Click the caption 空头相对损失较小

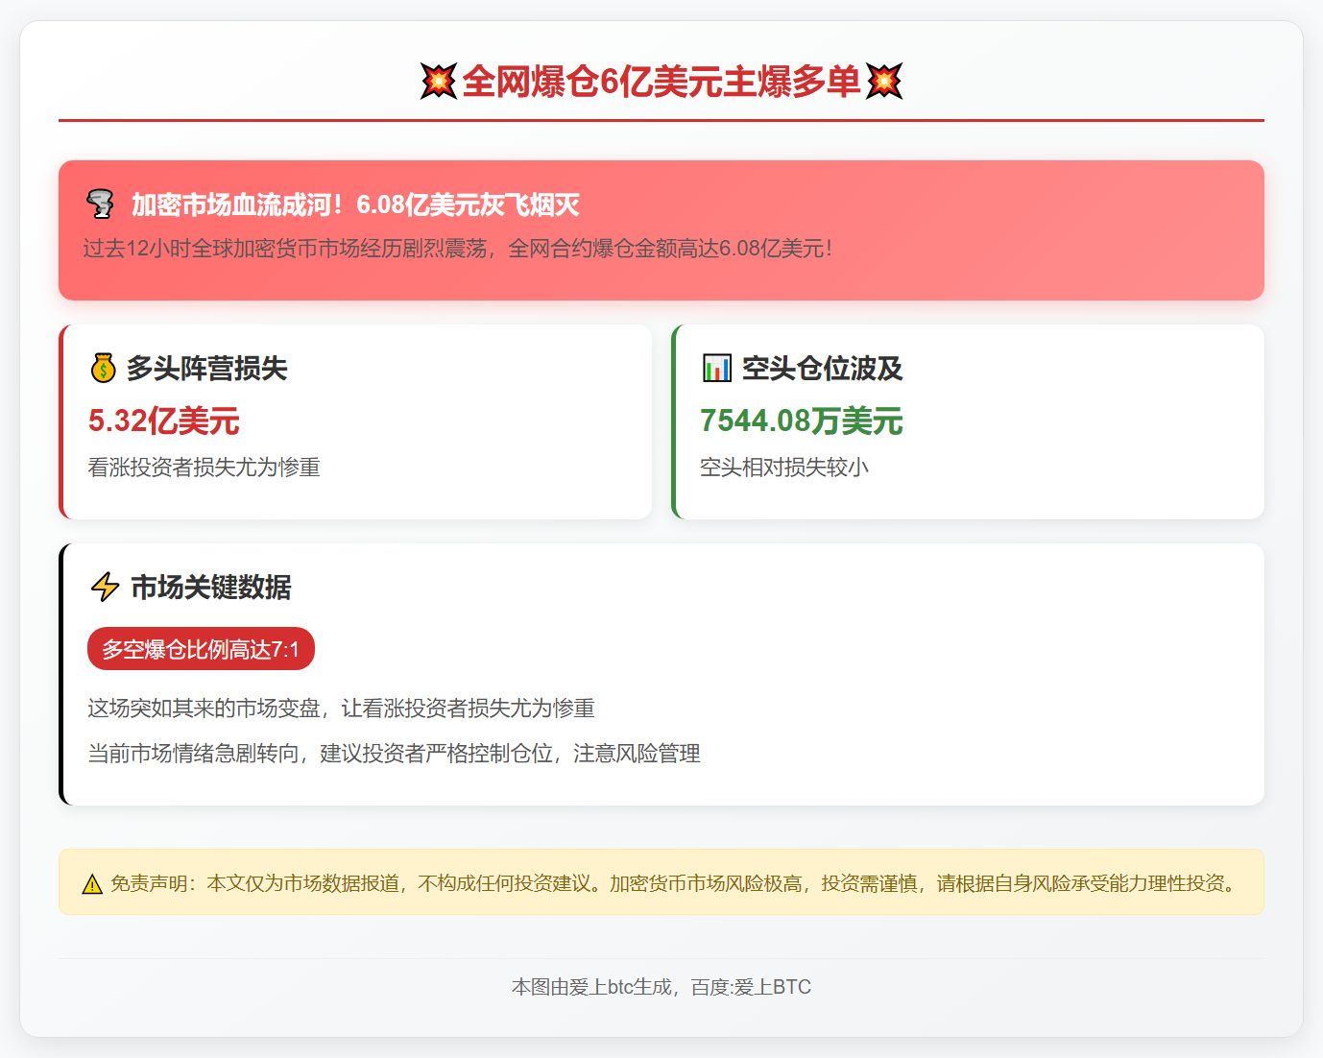coord(784,468)
